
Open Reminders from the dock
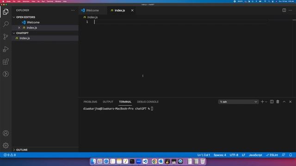tap(113, 161)
